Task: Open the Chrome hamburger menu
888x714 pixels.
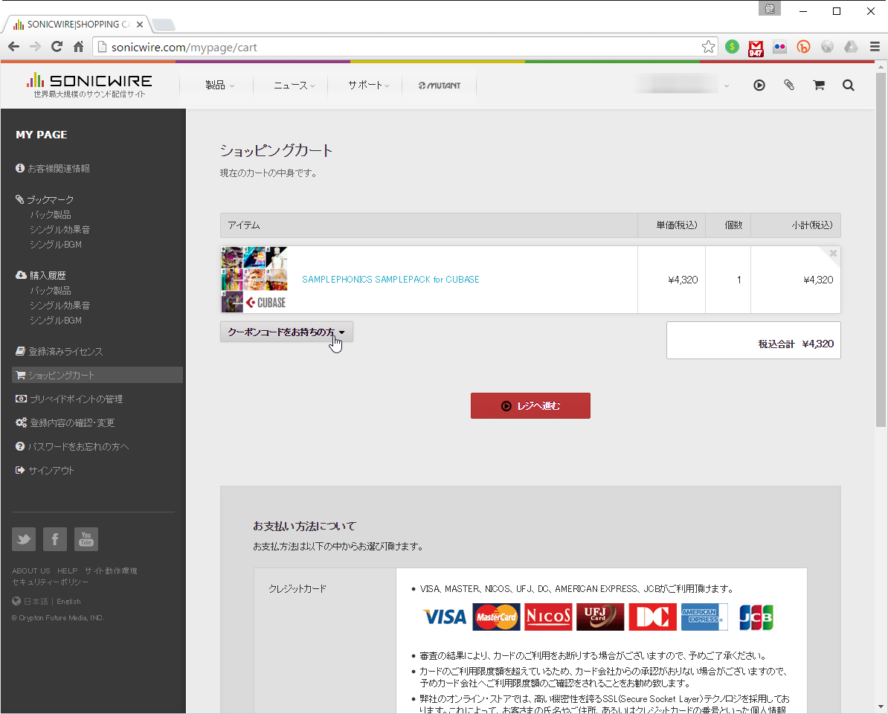Action: (875, 47)
